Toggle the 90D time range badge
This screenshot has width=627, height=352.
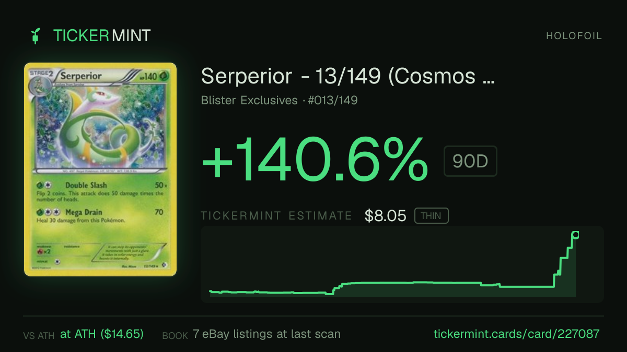[470, 162]
